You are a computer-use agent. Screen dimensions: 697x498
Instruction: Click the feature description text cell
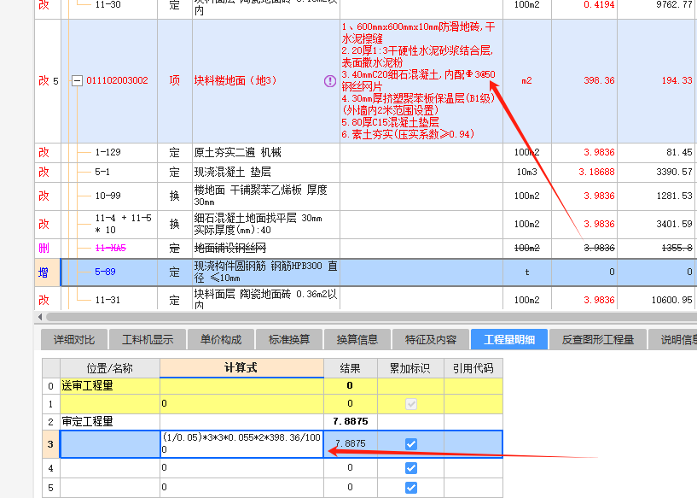click(421, 80)
